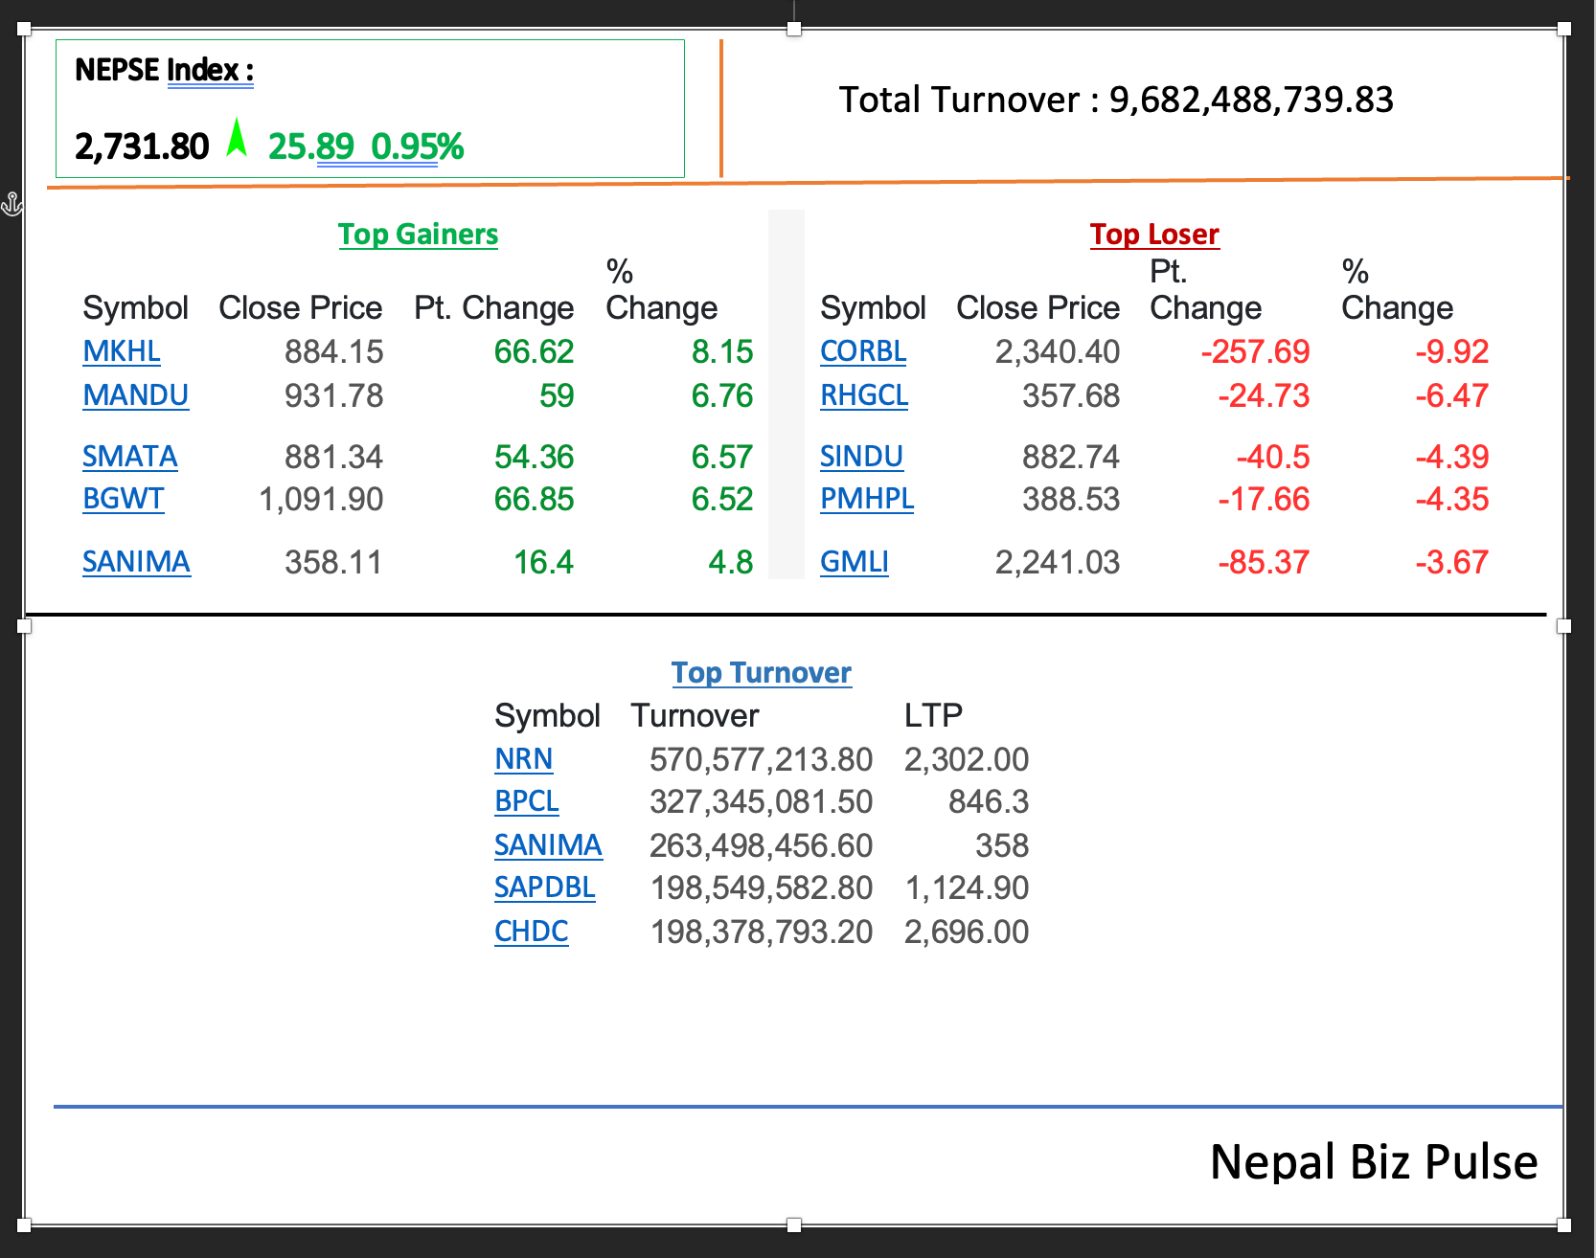1596x1258 pixels.
Task: Click the Top Turnover heading
Action: coord(761,673)
